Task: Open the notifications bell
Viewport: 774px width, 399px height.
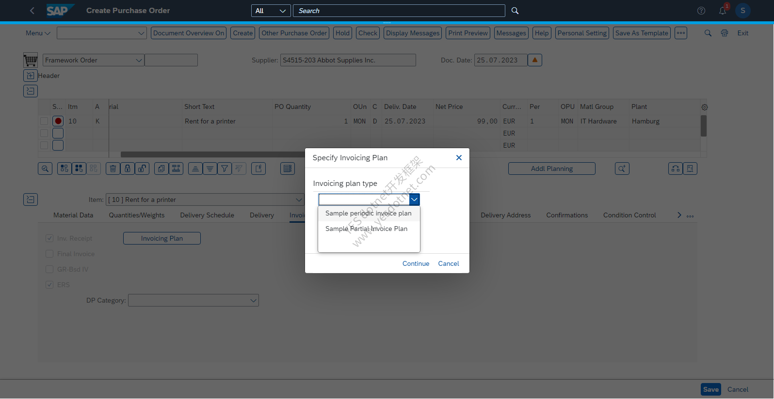Action: (x=723, y=11)
